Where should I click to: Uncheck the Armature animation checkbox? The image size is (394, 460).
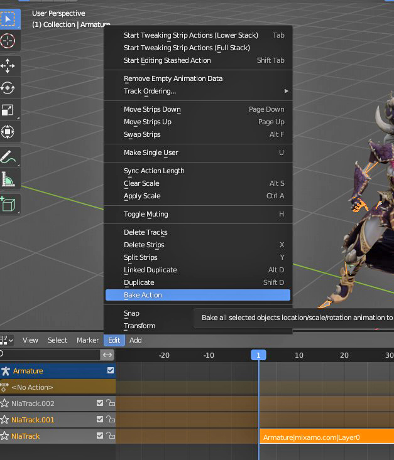click(x=111, y=370)
